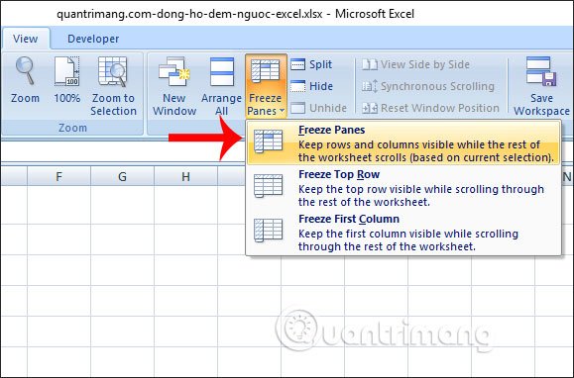Open the Developer tab

pos(93,39)
